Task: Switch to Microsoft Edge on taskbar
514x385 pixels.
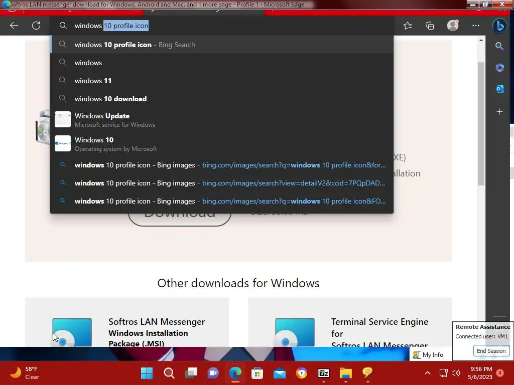Action: click(235, 373)
